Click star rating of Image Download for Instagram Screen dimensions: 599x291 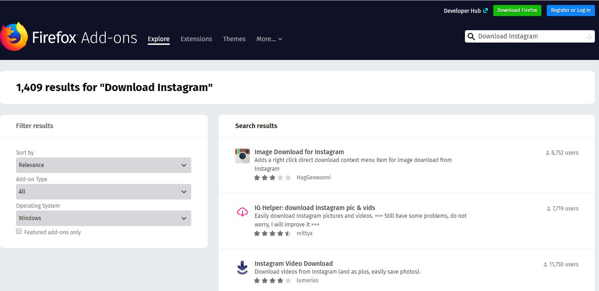click(x=273, y=178)
